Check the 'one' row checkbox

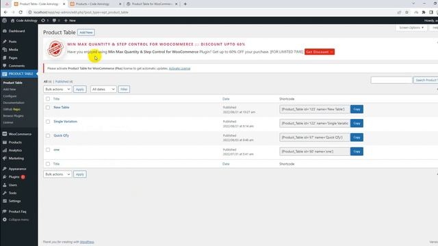tap(48, 150)
